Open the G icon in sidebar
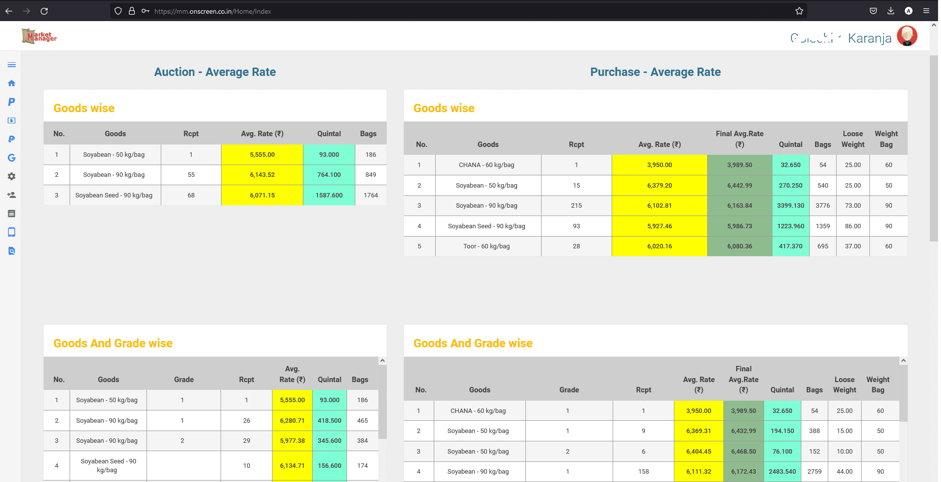The height and width of the screenshot is (482, 941). 12,158
